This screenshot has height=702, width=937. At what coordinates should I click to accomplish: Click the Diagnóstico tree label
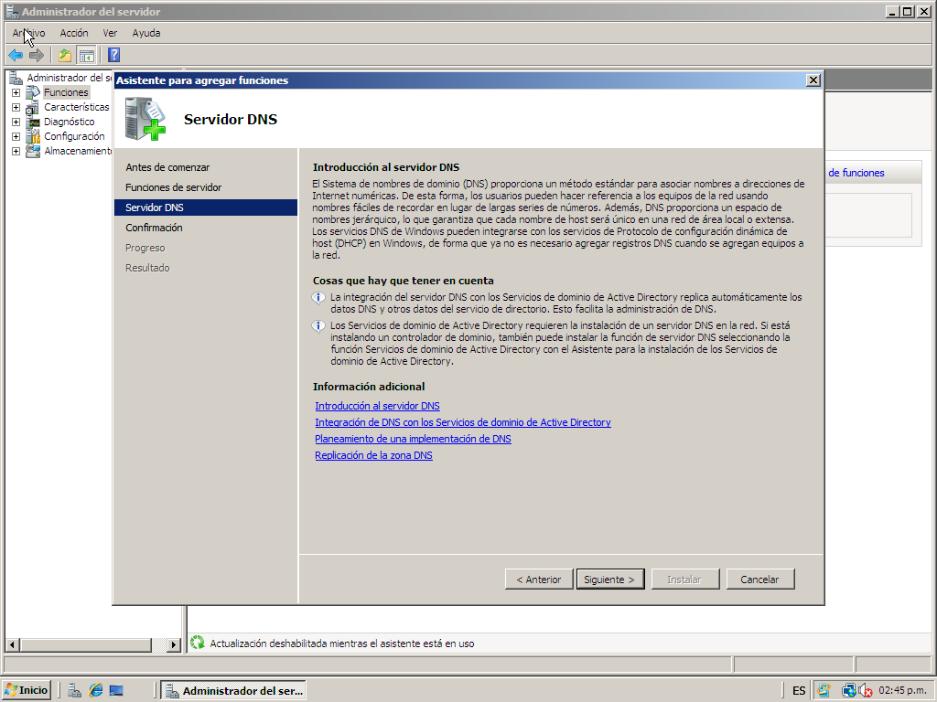[x=70, y=122]
